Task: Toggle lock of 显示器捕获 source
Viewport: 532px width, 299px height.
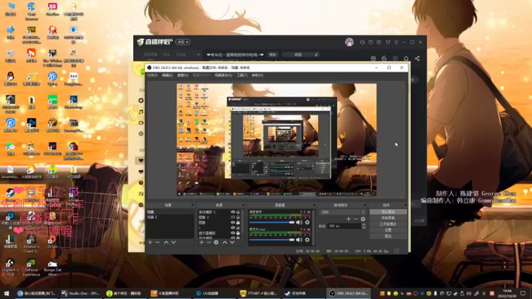Action: click(238, 233)
